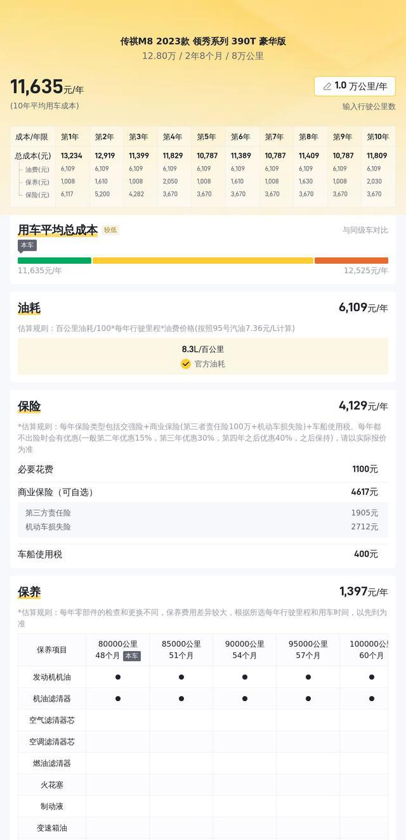Click 发动机机油 dot in the 95000公里 column

click(308, 677)
